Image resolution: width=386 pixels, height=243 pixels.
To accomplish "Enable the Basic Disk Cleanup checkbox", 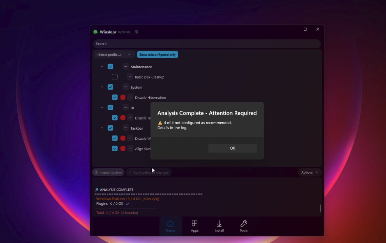I will pos(115,77).
